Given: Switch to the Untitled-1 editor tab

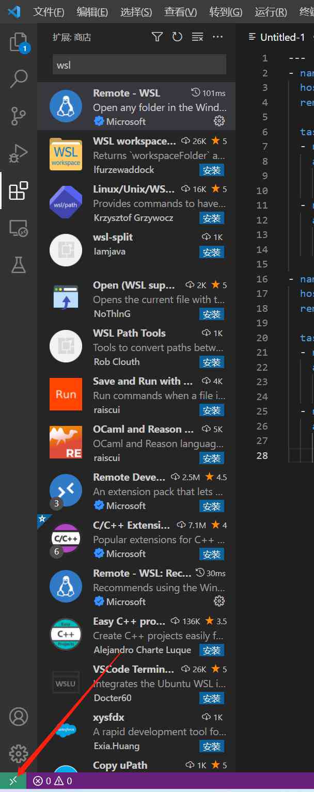Looking at the screenshot, I should (x=277, y=37).
